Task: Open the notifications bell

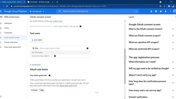Action: pos(166,11)
